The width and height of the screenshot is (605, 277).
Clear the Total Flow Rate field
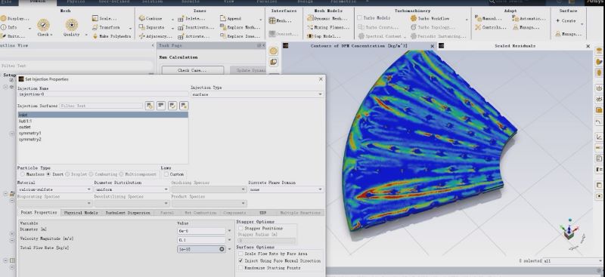pyautogui.click(x=222, y=249)
